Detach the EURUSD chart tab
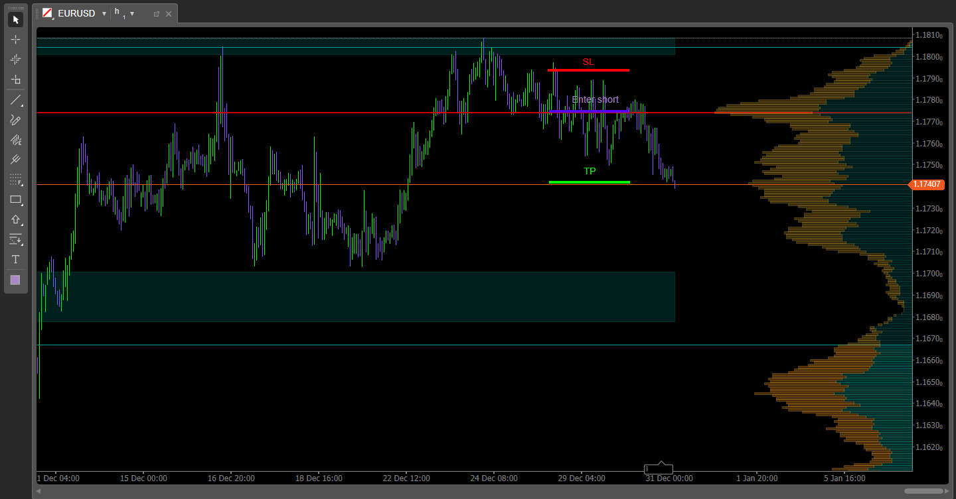Viewport: 956px width, 499px height. click(x=157, y=13)
